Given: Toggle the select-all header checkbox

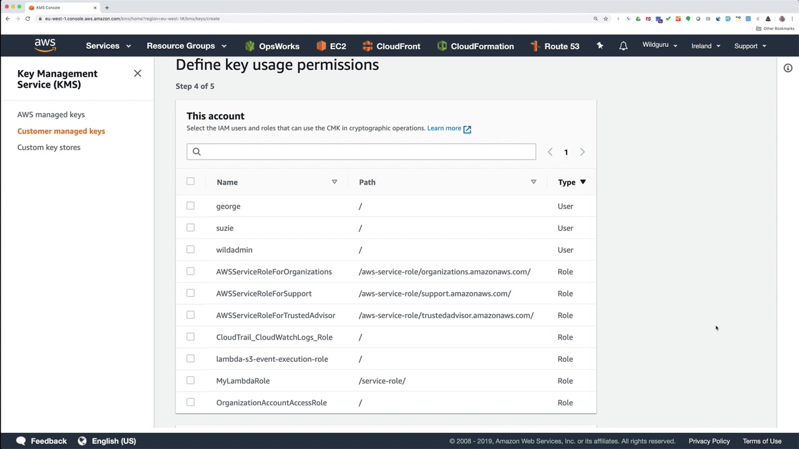Looking at the screenshot, I should coord(190,181).
